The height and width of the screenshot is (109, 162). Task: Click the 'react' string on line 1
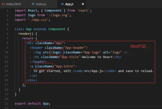pyautogui.click(x=83, y=11)
